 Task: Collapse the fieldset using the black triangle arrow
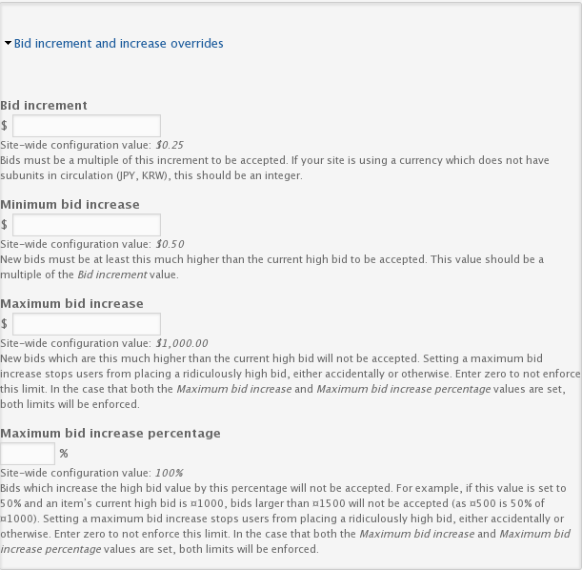8,43
